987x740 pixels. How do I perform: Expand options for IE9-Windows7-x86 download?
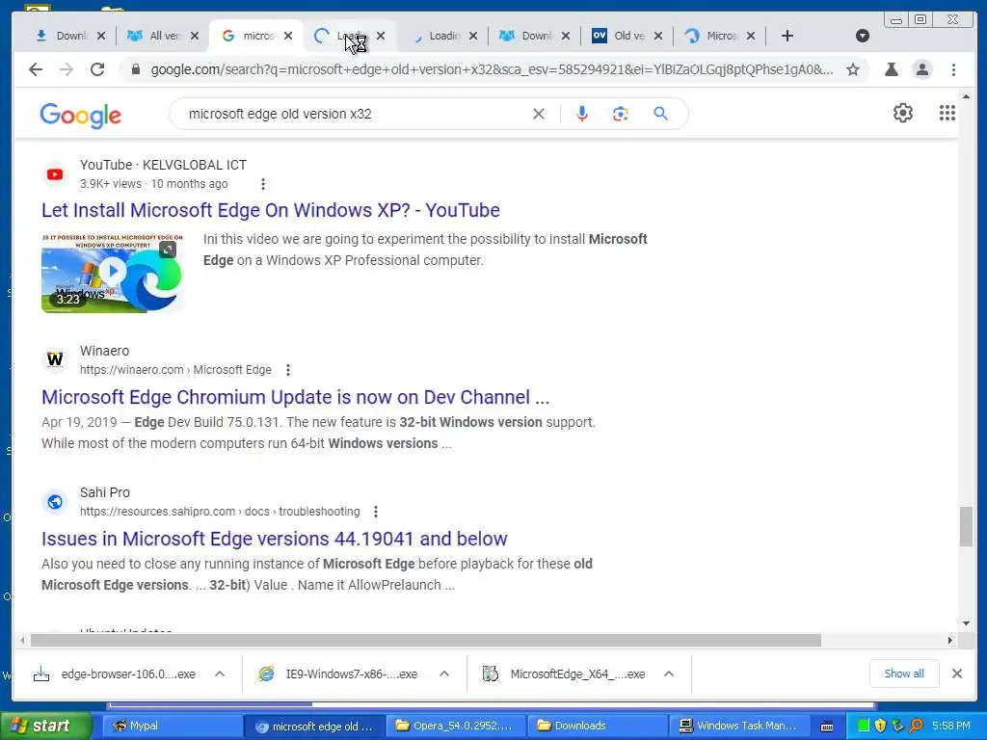coord(444,674)
